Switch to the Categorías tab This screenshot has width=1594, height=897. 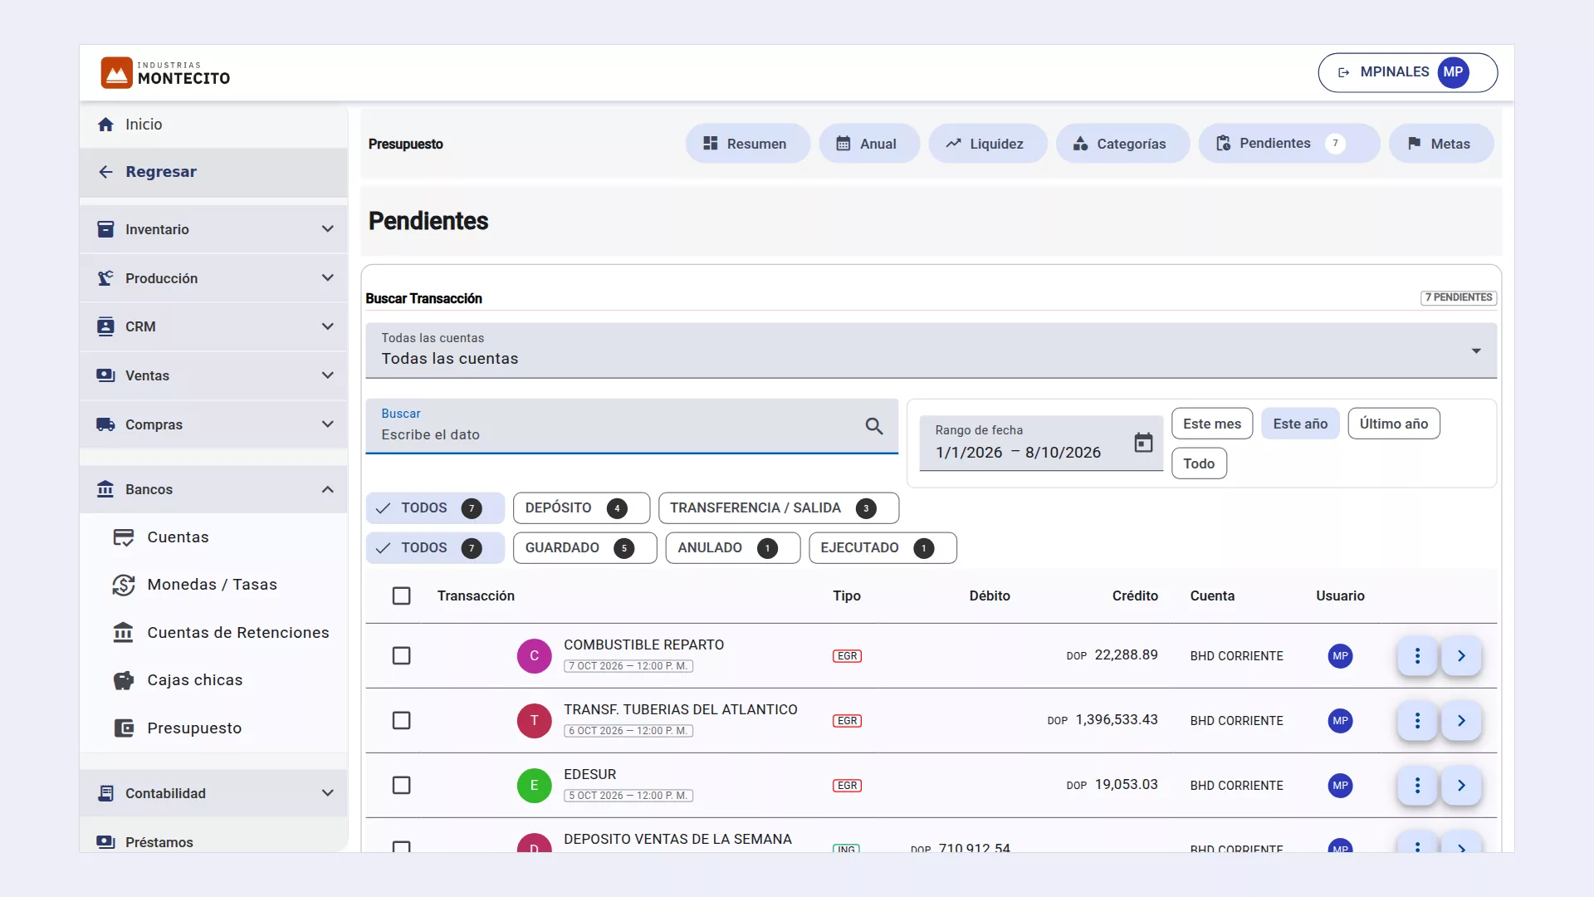click(x=1122, y=144)
